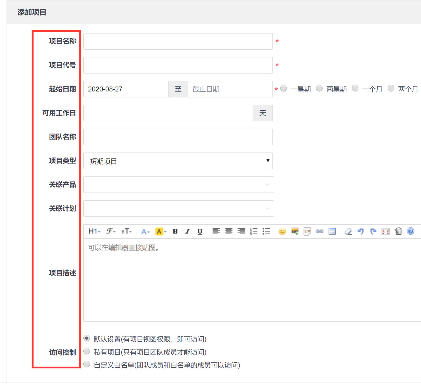
Task: Redo the last editor action
Action: (x=373, y=231)
